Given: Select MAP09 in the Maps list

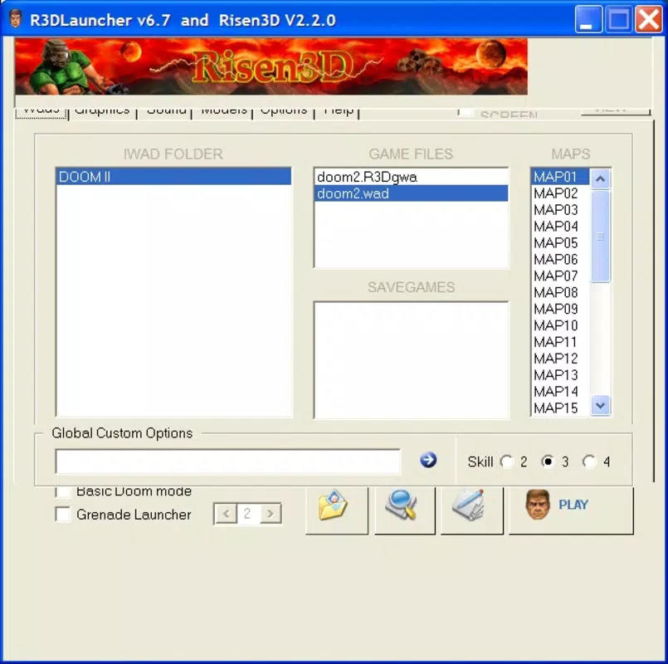Looking at the screenshot, I should tap(560, 309).
